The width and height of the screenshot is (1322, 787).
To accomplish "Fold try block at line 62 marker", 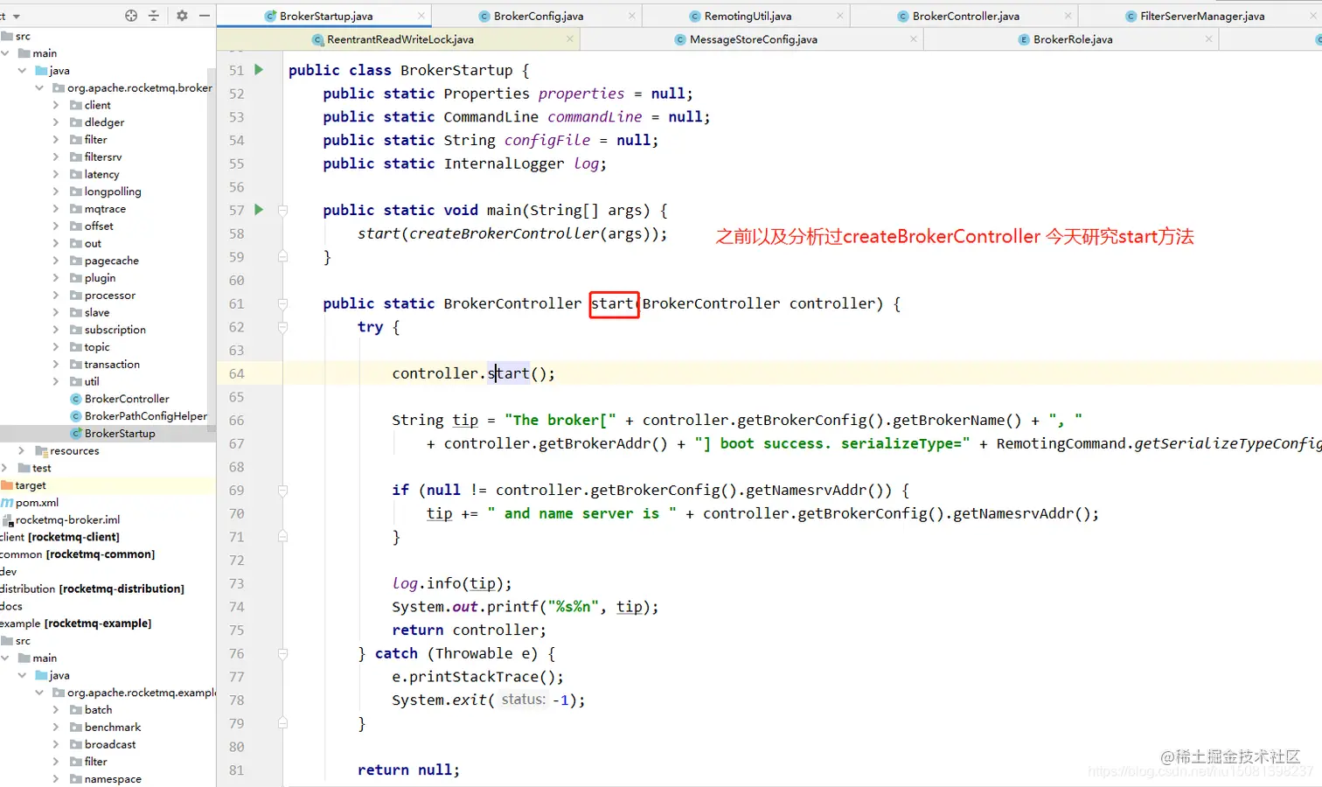I will (282, 327).
